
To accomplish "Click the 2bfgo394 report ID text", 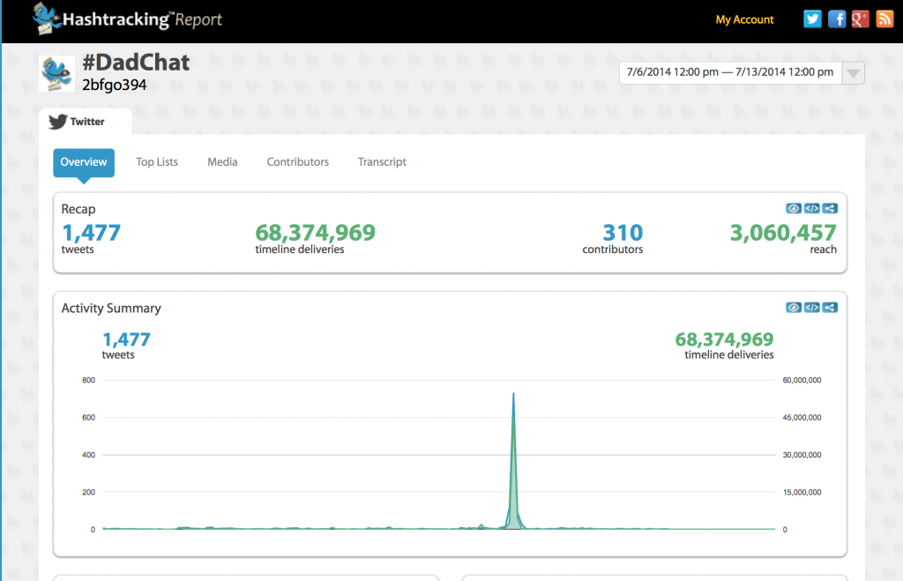I will (114, 86).
